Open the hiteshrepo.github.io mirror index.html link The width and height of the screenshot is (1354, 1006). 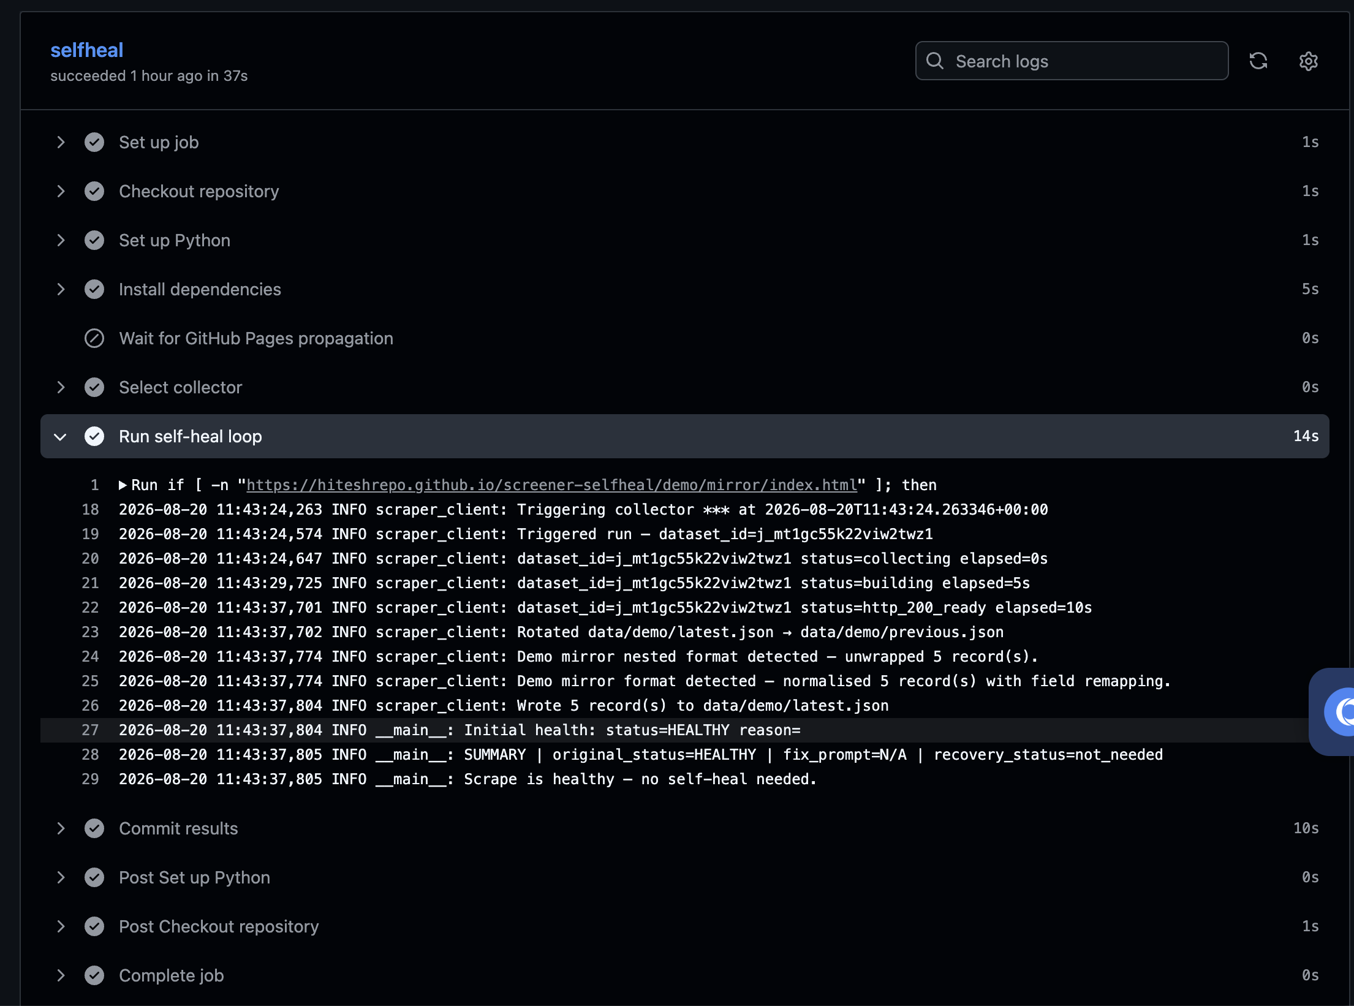[x=551, y=485]
